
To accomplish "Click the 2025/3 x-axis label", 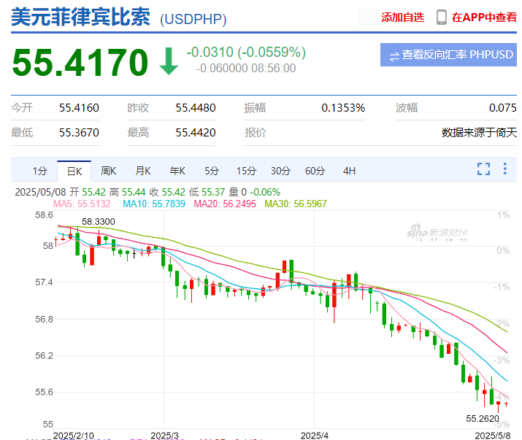I will click(164, 436).
